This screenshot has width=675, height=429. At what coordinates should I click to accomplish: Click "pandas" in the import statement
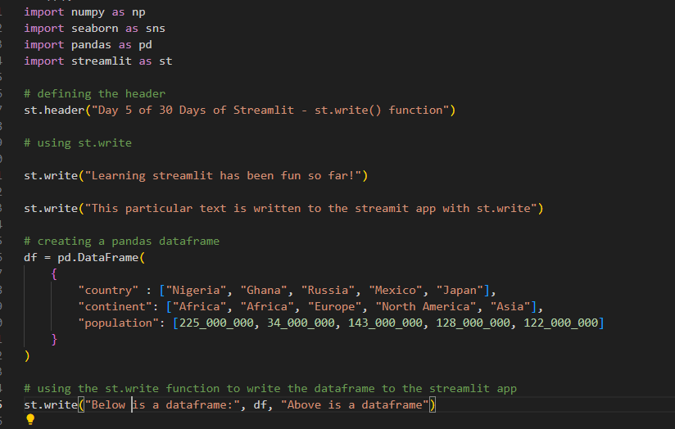point(91,45)
